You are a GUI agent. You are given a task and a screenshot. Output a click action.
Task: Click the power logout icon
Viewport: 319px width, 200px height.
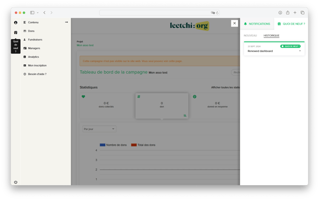16,182
